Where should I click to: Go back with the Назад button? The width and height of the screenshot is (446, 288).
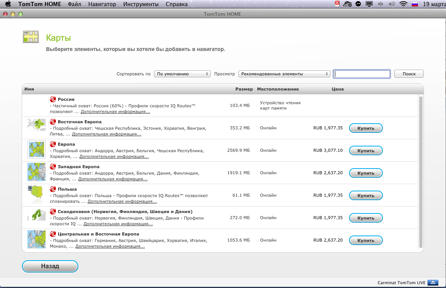pyautogui.click(x=50, y=266)
